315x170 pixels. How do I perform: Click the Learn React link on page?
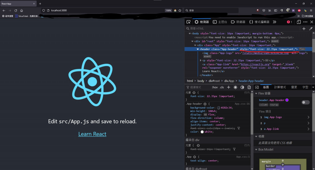tap(92, 134)
